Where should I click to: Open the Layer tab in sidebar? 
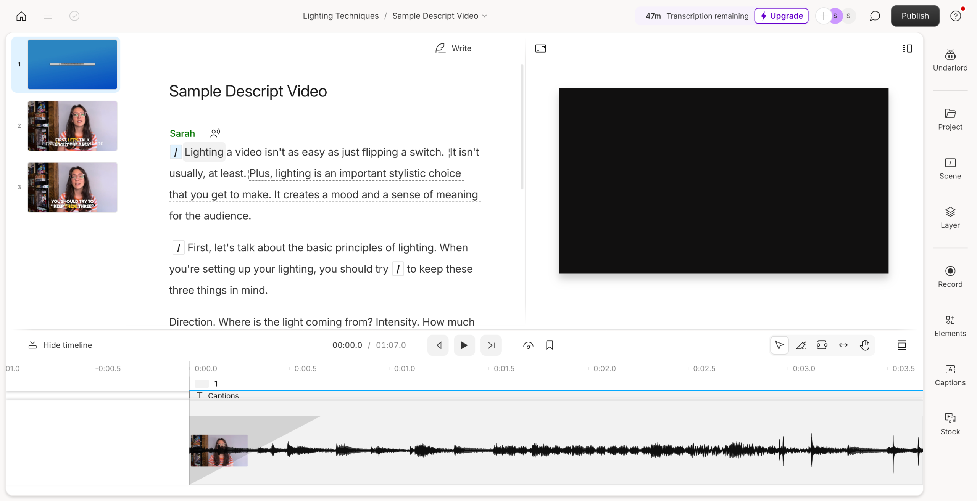coord(950,218)
